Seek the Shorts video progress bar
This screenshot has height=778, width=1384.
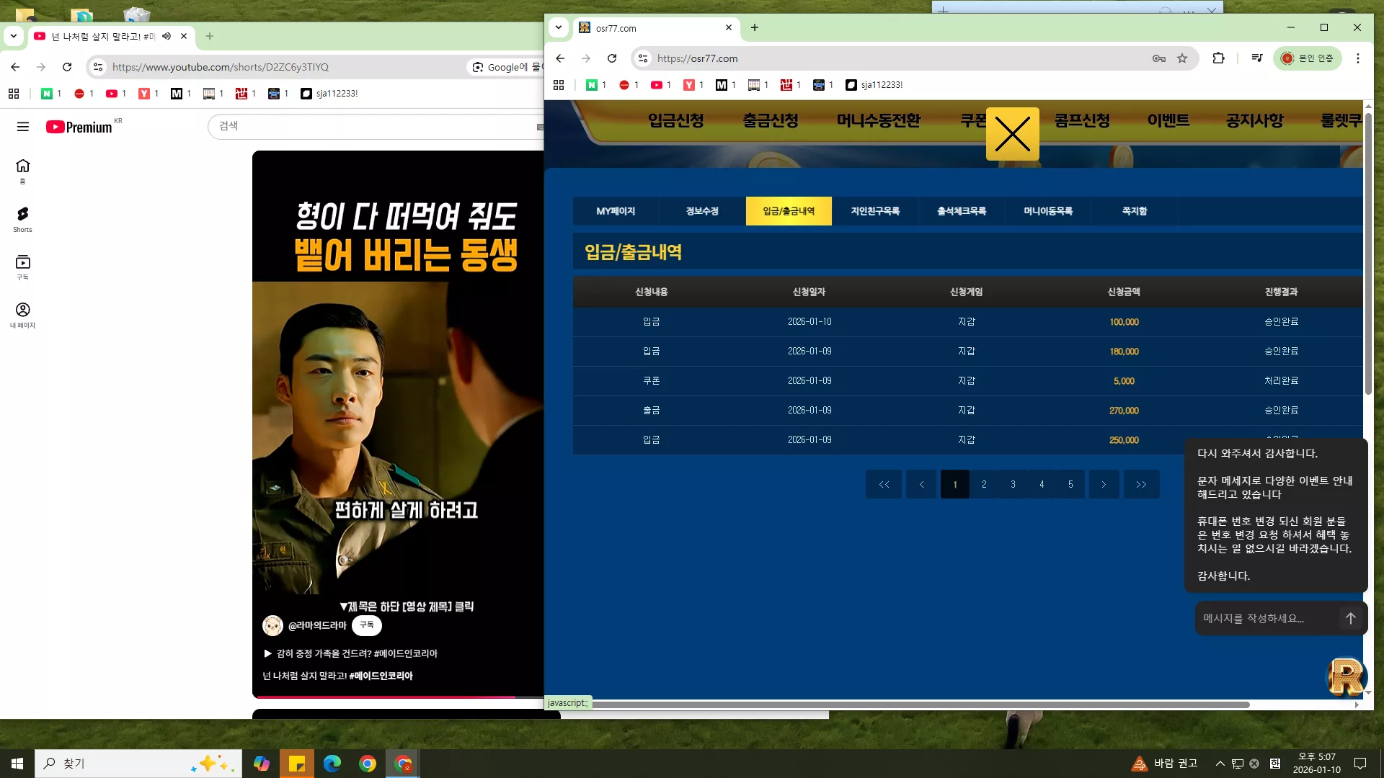click(398, 697)
